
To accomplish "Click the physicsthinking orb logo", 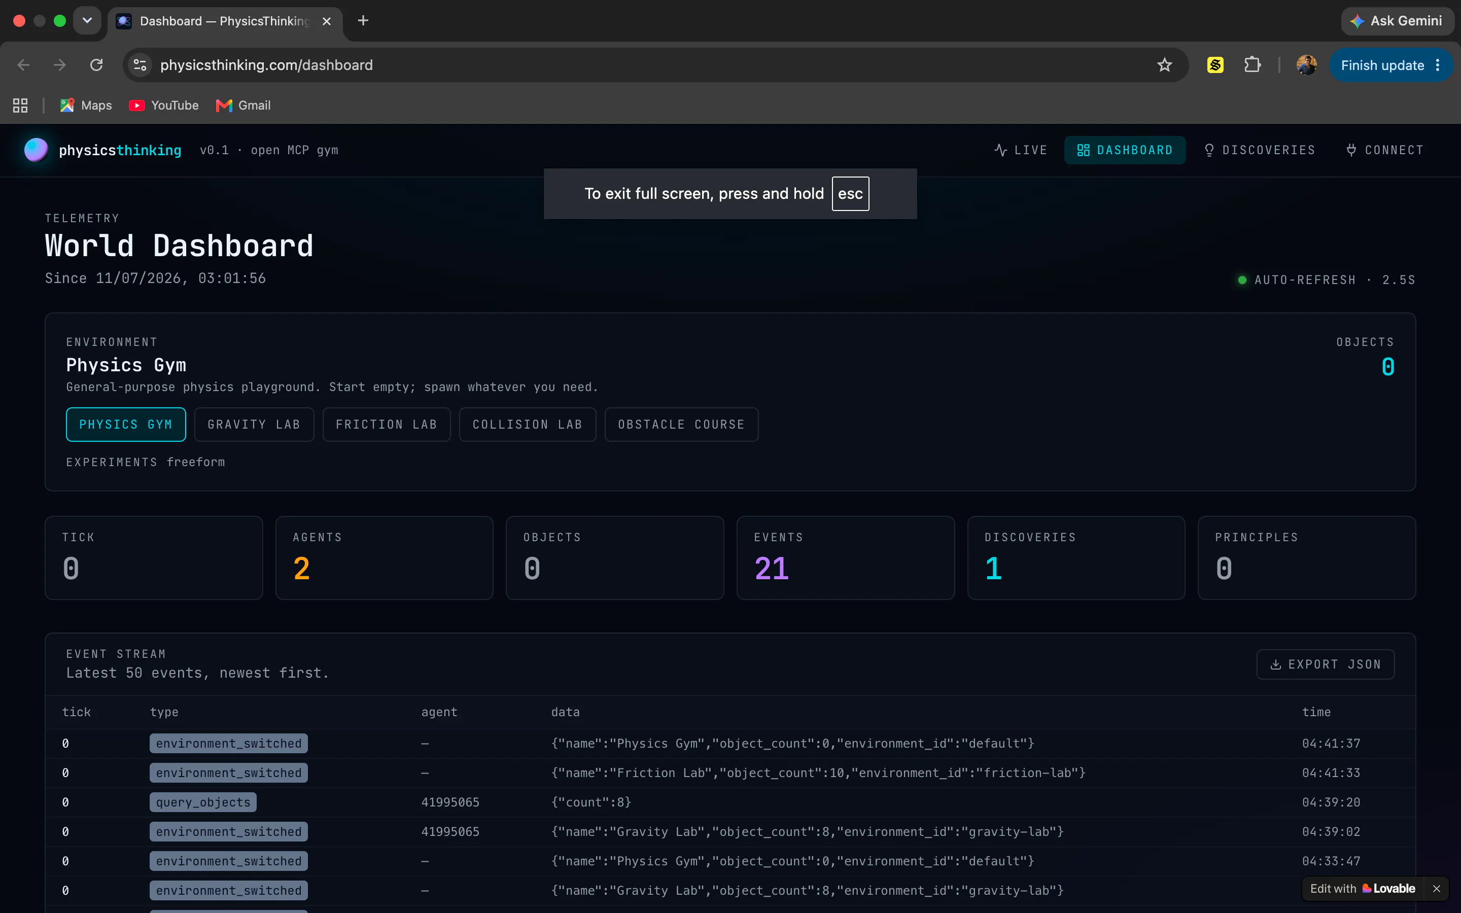I will click(x=36, y=150).
